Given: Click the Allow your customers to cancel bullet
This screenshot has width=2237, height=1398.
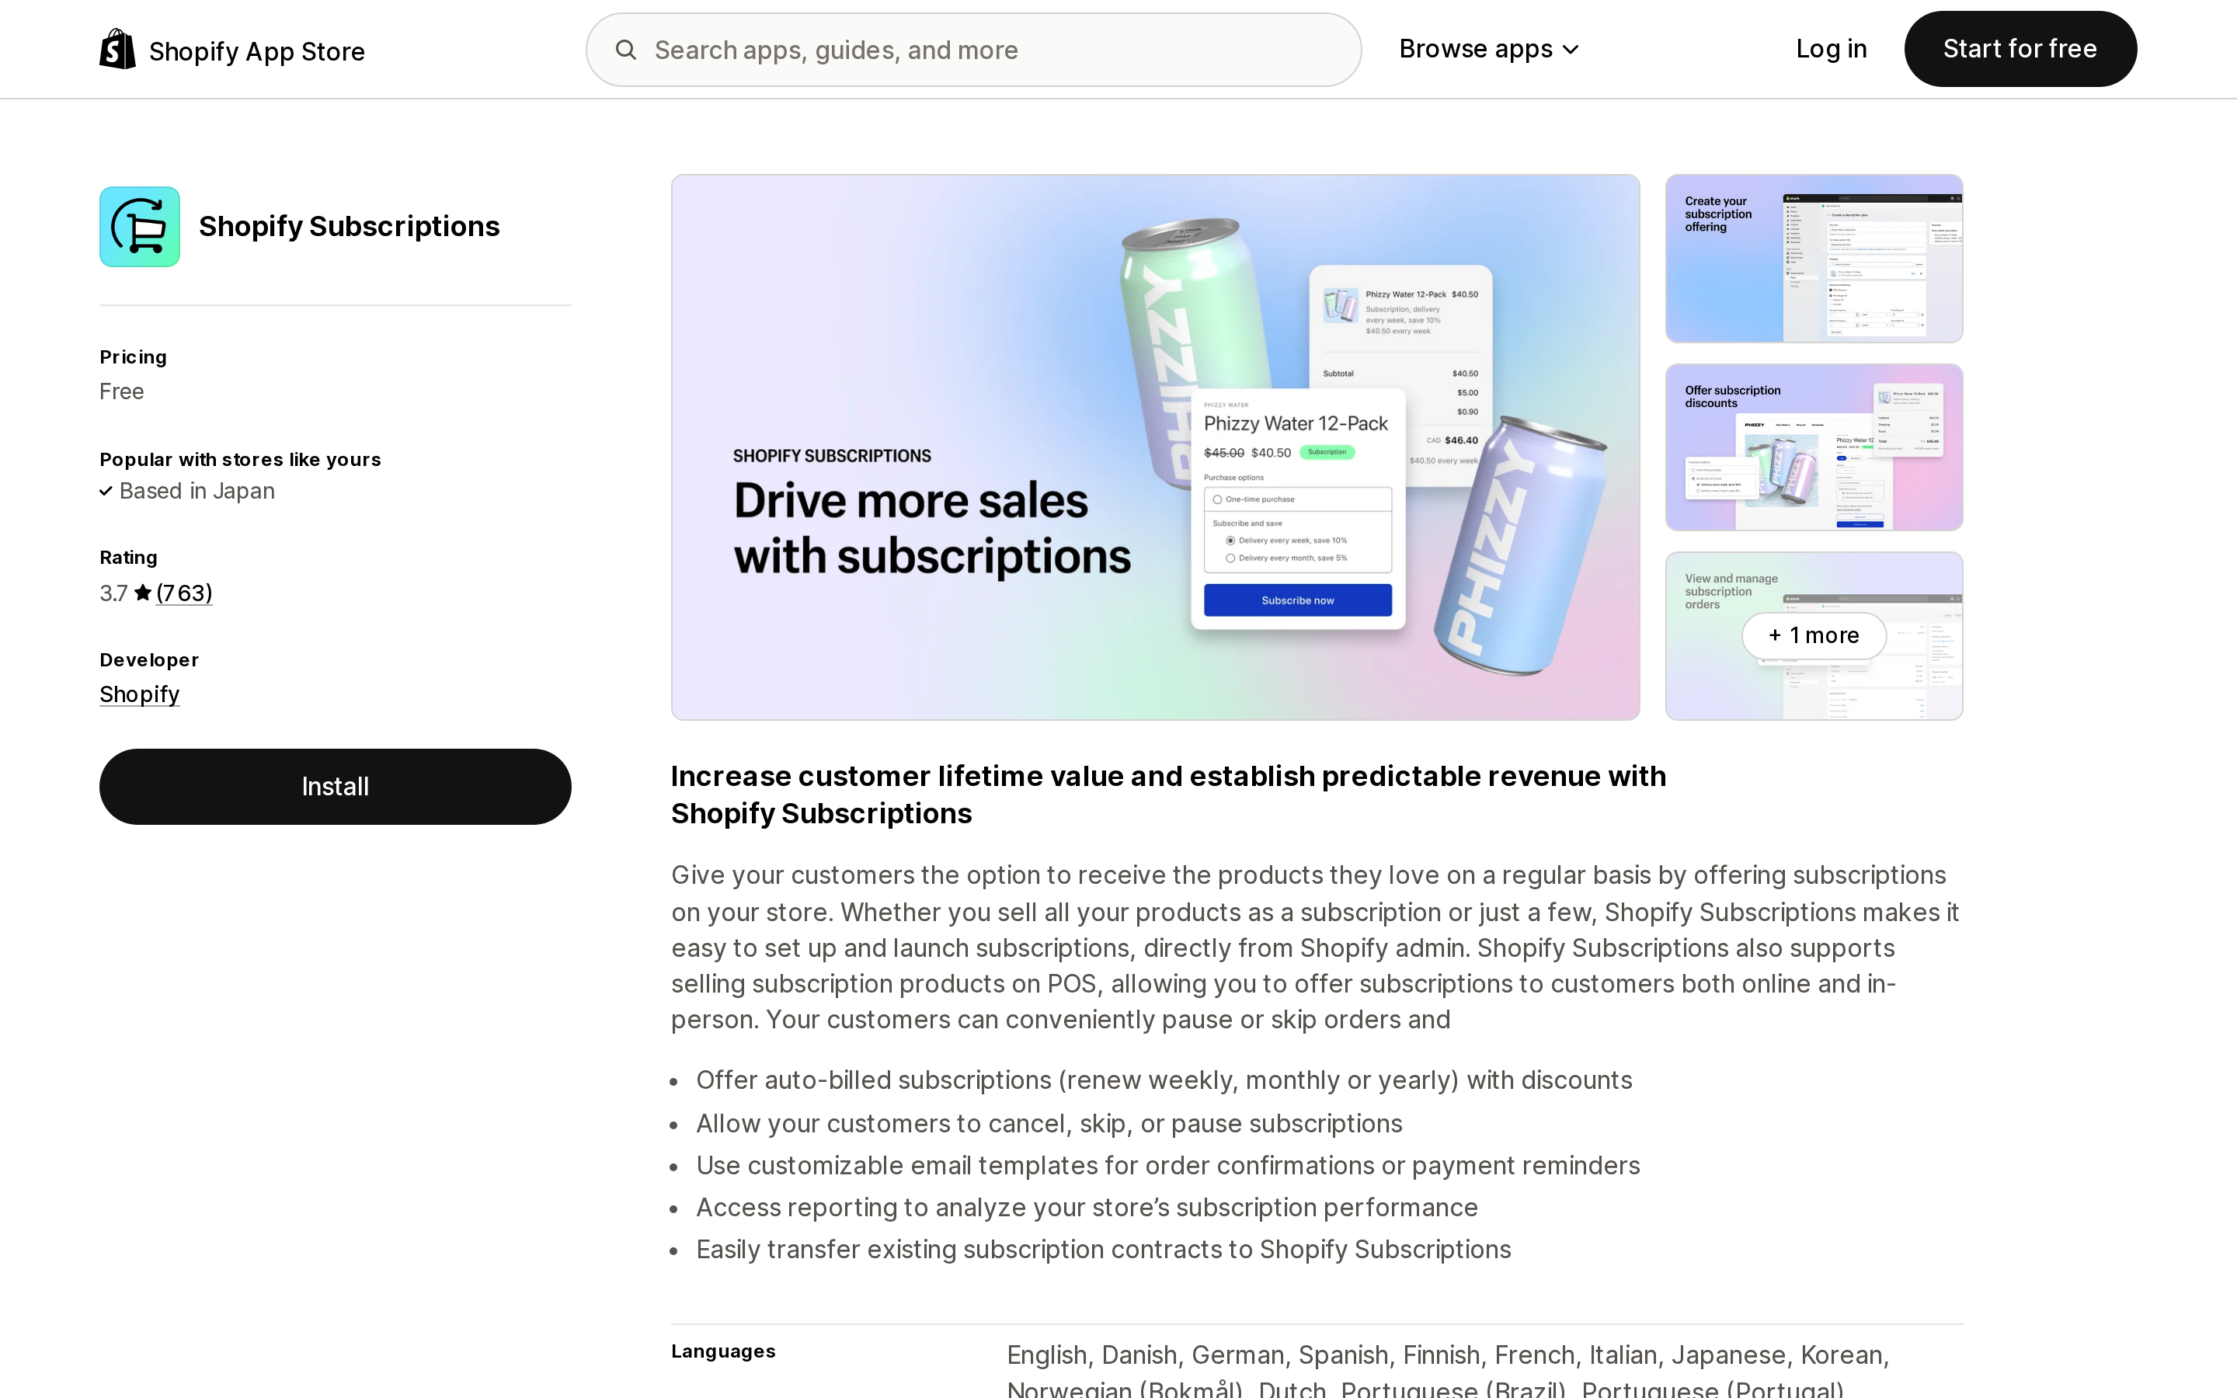Looking at the screenshot, I should pos(1049,1123).
